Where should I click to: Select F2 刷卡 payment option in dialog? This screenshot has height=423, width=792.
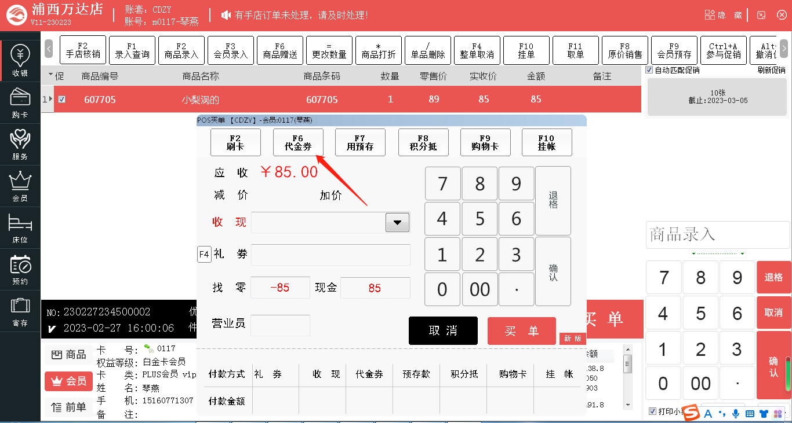[x=235, y=142]
